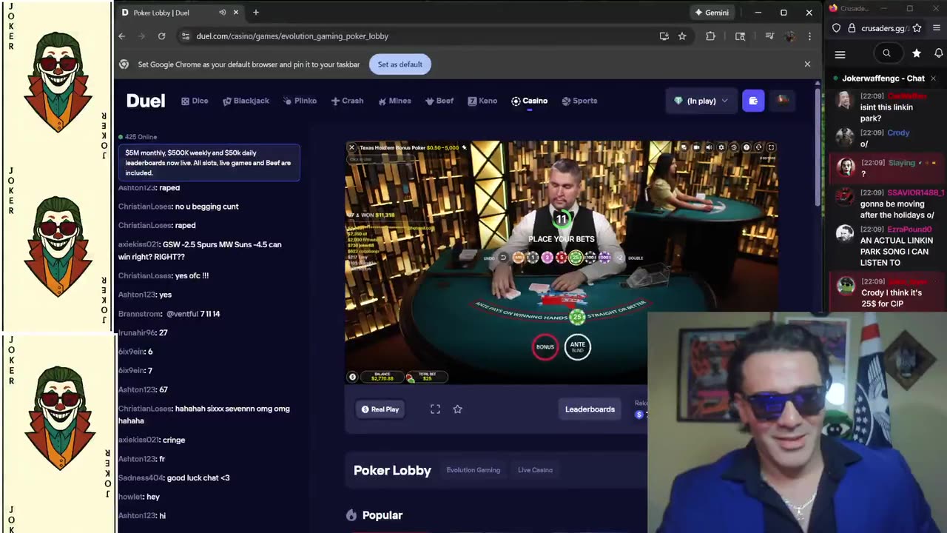The height and width of the screenshot is (533, 947).
Task: Open Chrome extensions puzzle icon
Action: click(711, 36)
